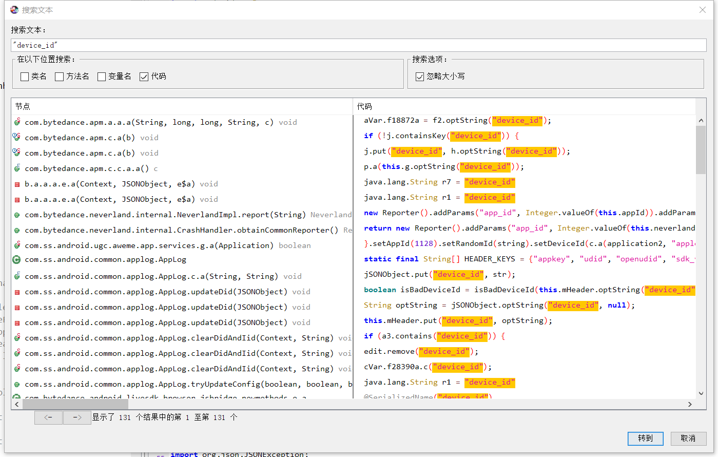The height and width of the screenshot is (457, 718).
Task: Click the scroll-down arrow of the results list
Action: pos(701,393)
